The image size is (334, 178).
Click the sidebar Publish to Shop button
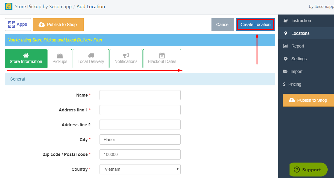308,100
